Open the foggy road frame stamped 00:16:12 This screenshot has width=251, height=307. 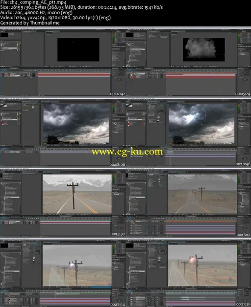188,203
